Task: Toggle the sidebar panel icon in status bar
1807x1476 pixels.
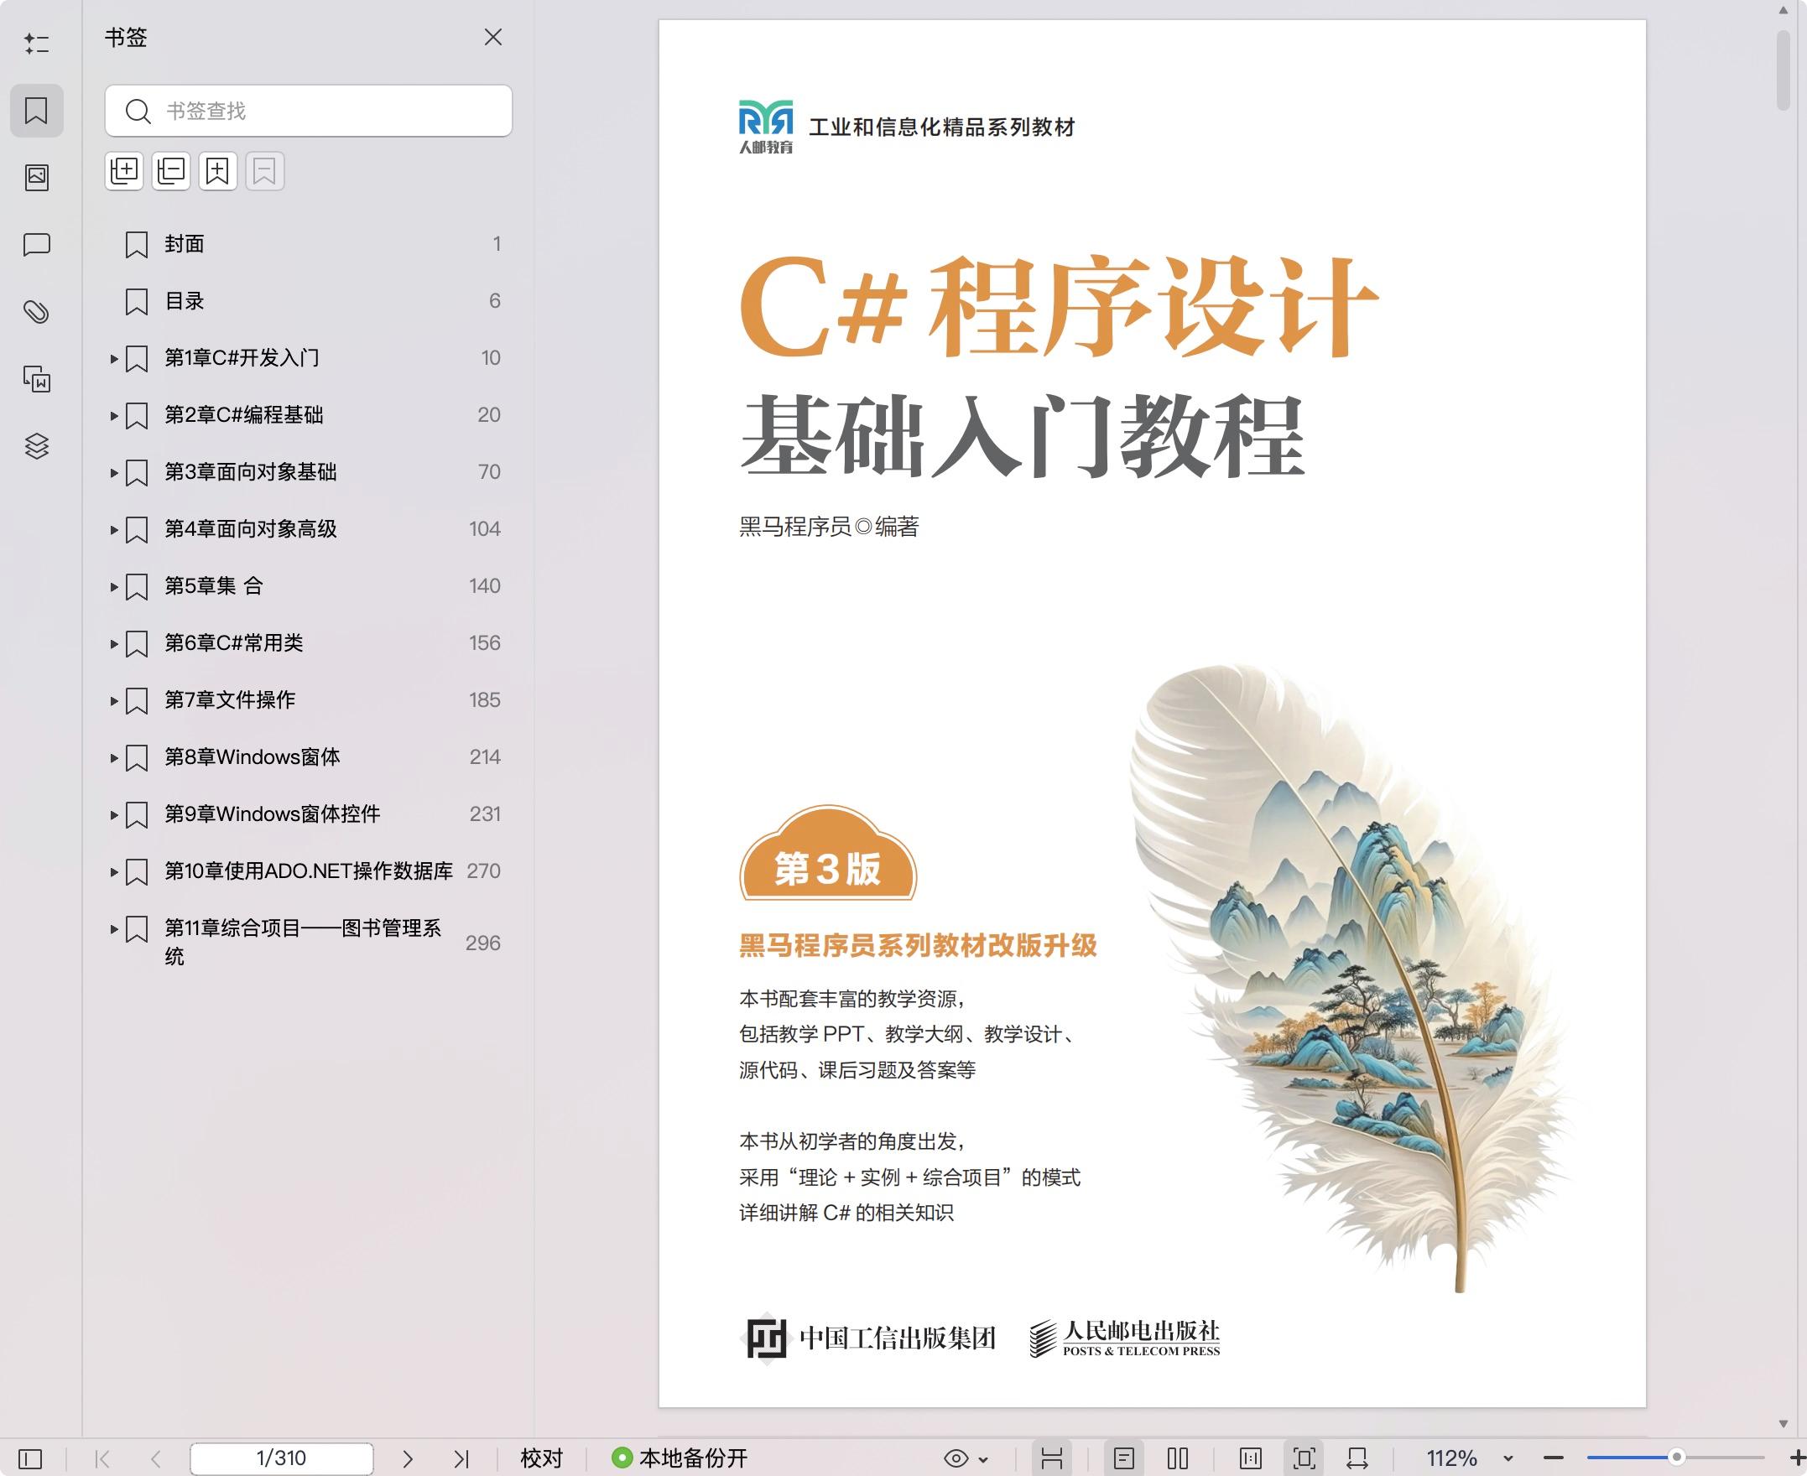Action: (x=30, y=1459)
